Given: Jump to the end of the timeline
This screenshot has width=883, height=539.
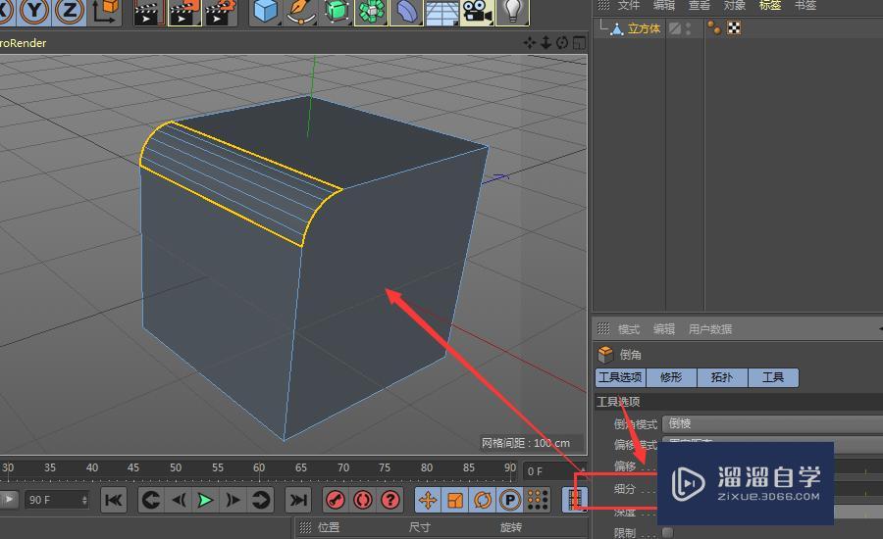Looking at the screenshot, I should coord(298,500).
